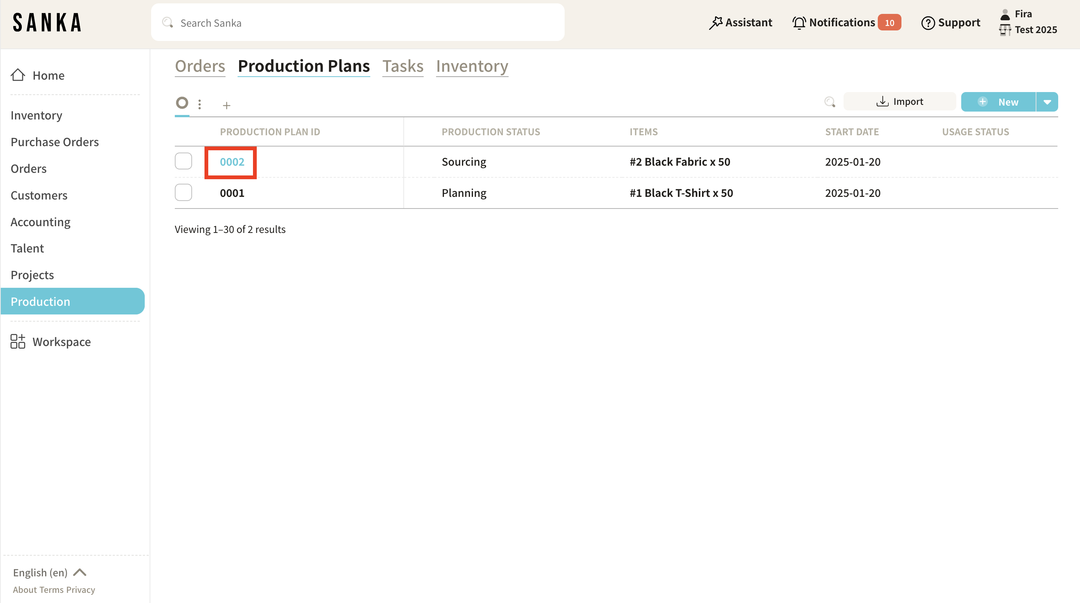Open Fira Test 2025 account menu
Image resolution: width=1080 pixels, height=603 pixels.
(x=1028, y=22)
